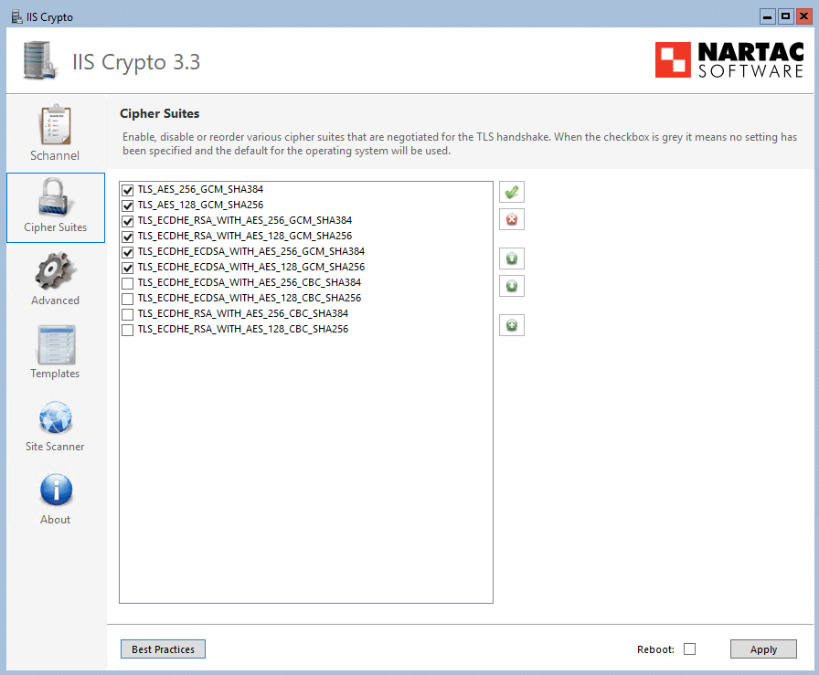Uncheck TLS_ECDHE_RSA_WITH_AES_128_GCM_SHA256 checkbox
This screenshot has width=819, height=675.
point(127,237)
